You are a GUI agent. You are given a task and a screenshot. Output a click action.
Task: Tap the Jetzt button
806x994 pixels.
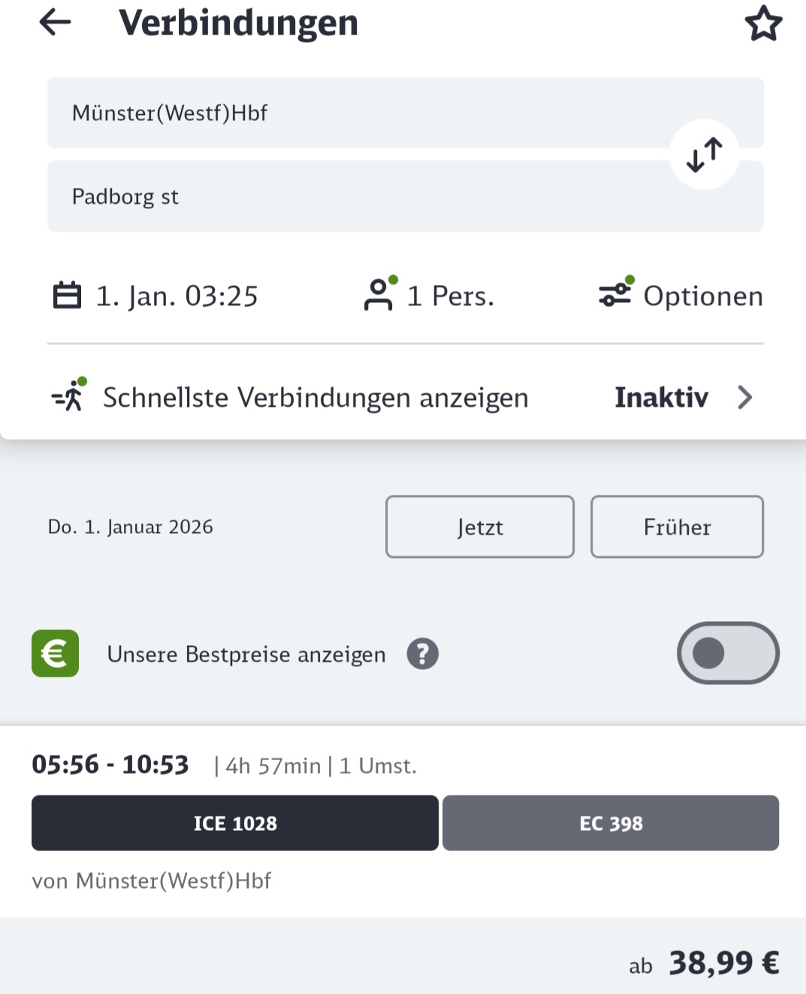pos(480,527)
